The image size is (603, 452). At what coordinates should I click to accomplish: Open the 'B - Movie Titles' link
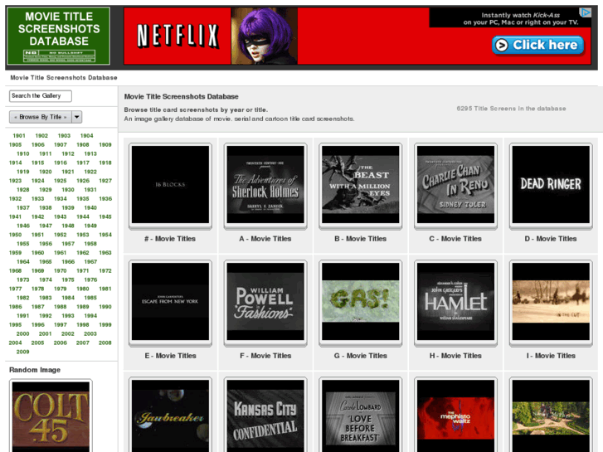tap(360, 239)
